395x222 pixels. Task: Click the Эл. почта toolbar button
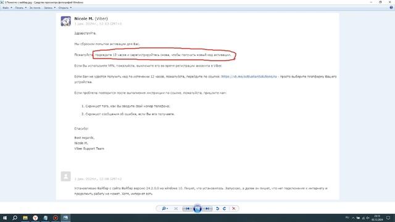(35, 8)
